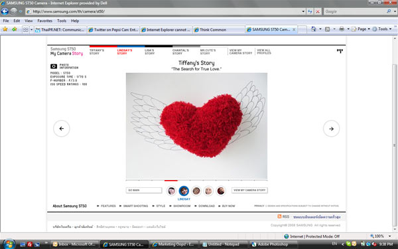Click the red heart photo

point(196,125)
